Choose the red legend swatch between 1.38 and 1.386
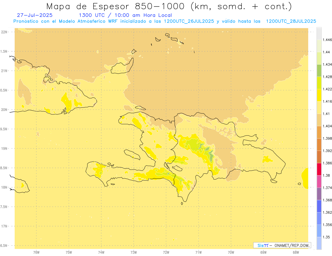This screenshot has height=256, width=332. tap(319, 169)
